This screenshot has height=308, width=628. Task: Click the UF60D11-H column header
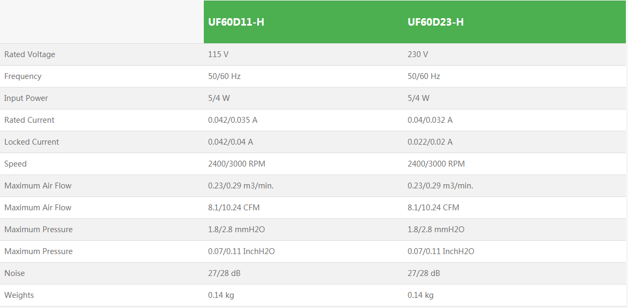pos(236,22)
